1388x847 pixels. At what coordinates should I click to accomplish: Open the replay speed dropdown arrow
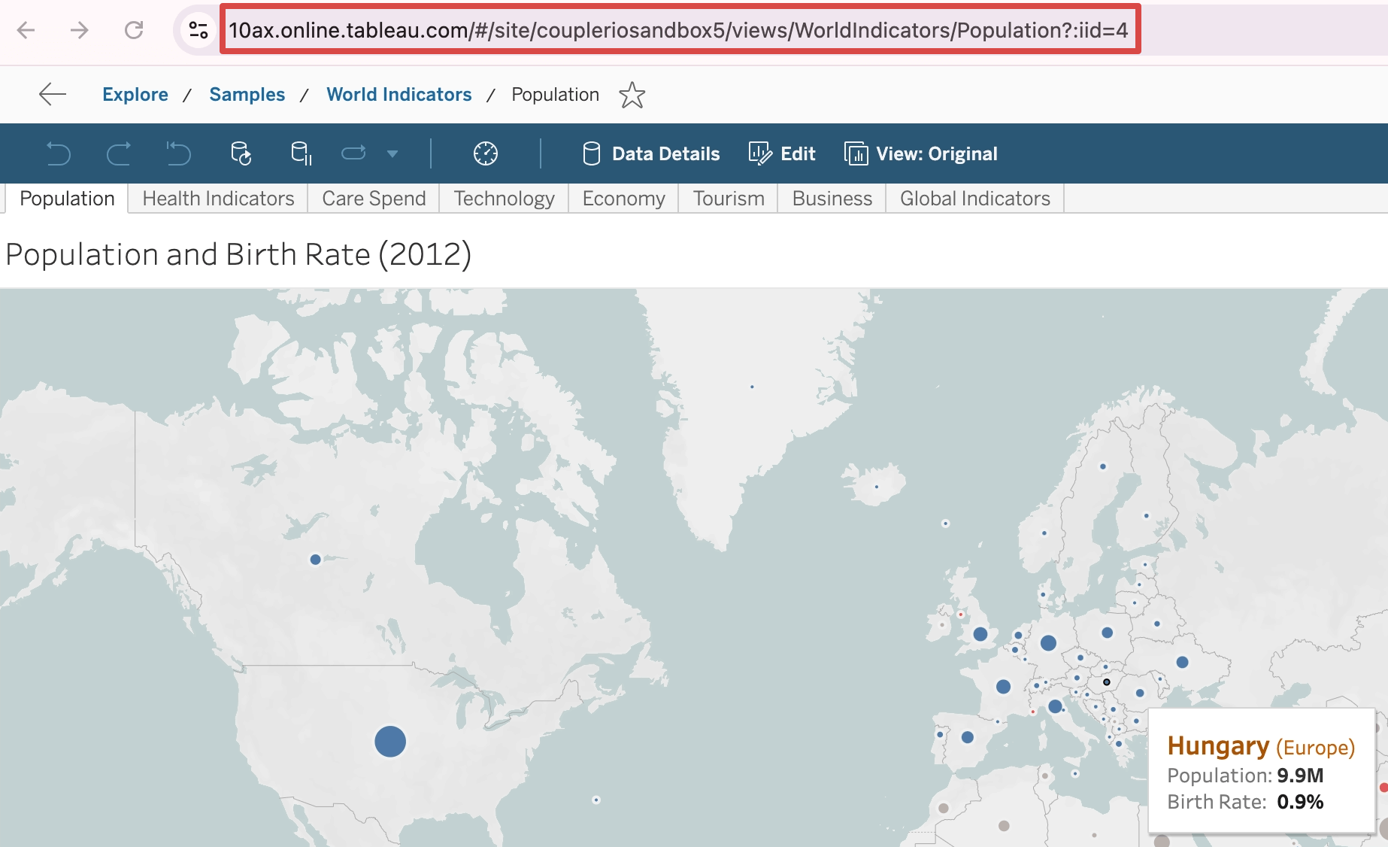coord(392,153)
